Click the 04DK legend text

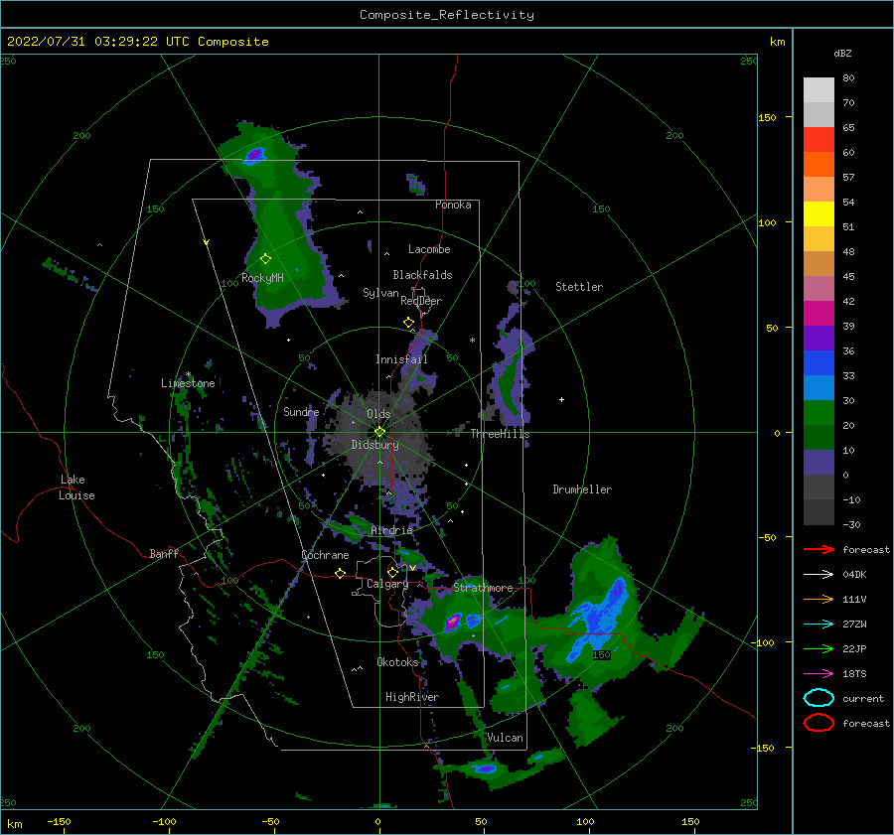pos(854,575)
